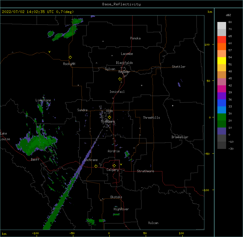Click the Sundre label
243x237 pixels.
(x=82, y=110)
